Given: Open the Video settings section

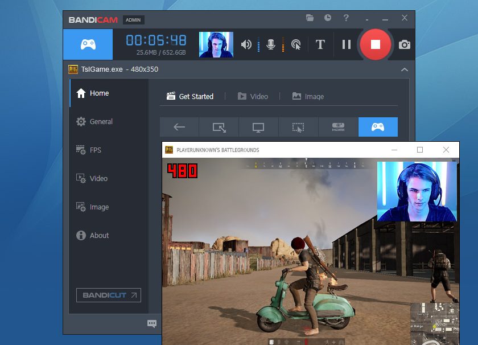Looking at the screenshot, I should click(x=109, y=178).
